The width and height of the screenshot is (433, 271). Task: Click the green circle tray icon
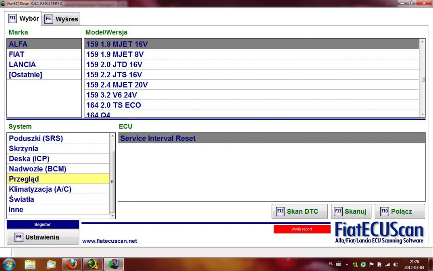click(x=363, y=265)
